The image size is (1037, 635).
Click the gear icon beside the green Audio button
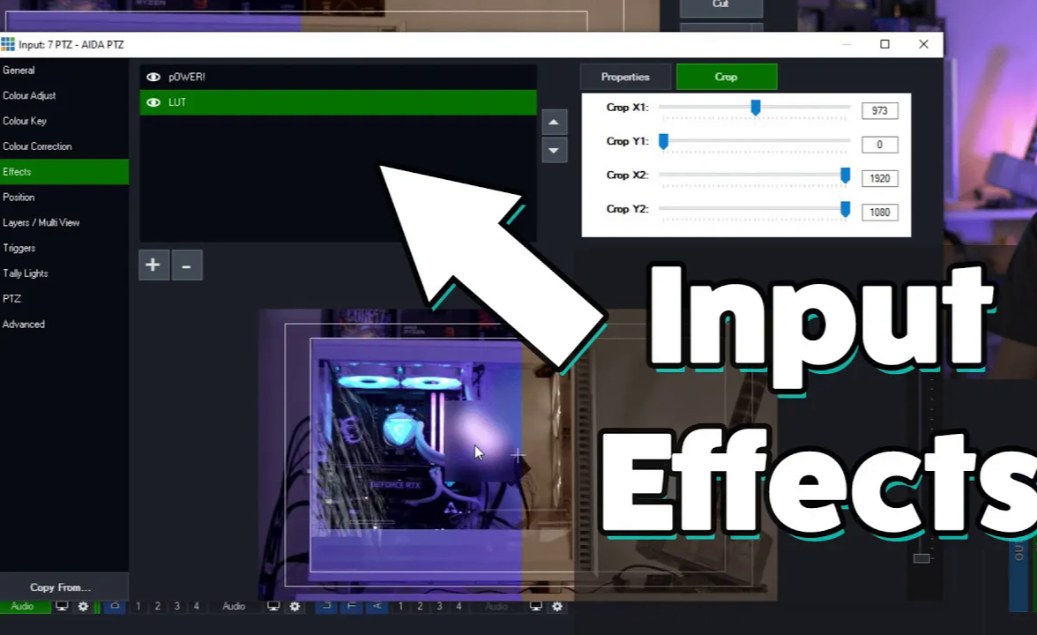83,607
